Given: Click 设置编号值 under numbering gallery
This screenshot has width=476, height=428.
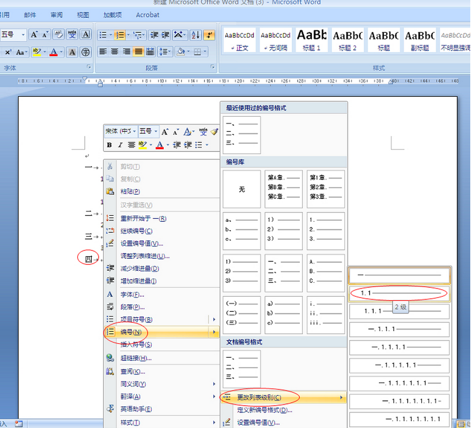Looking at the screenshot, I should 284,422.
